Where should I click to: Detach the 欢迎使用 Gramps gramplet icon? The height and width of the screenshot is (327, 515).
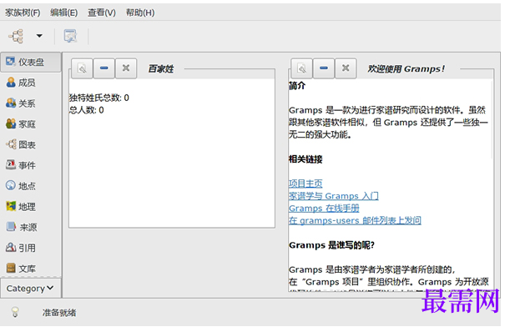tap(302, 68)
